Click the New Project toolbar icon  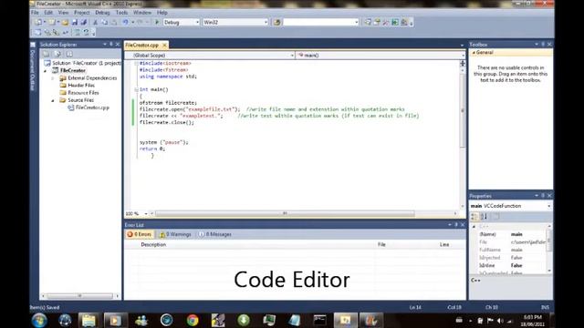coord(38,22)
